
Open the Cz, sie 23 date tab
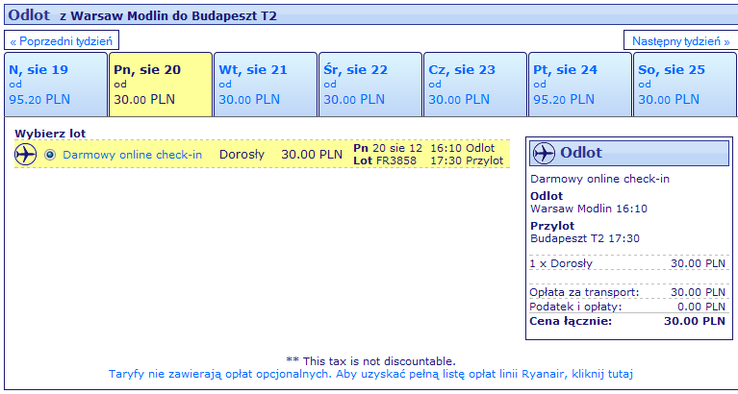tap(474, 84)
